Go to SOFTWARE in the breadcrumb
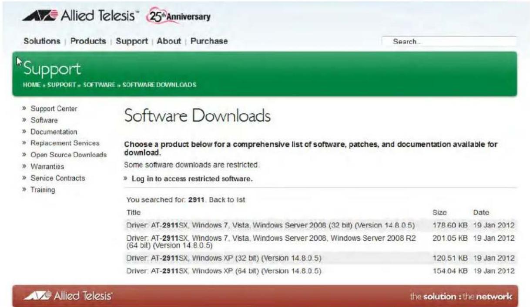The image size is (530, 307). coord(99,85)
